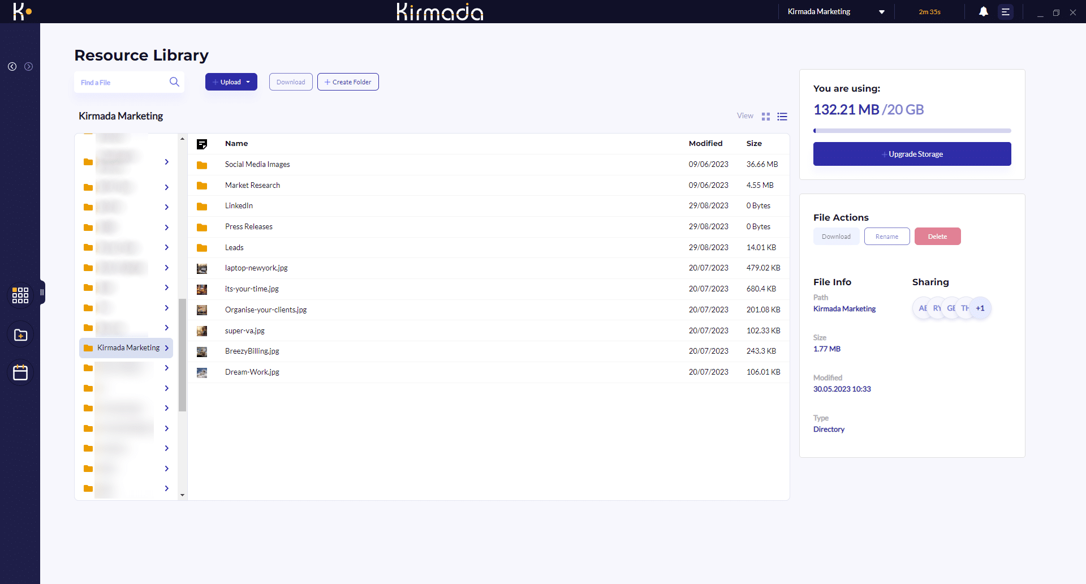Open the Press Releases folder row
Screen dimensions: 1086x584
[x=489, y=227]
